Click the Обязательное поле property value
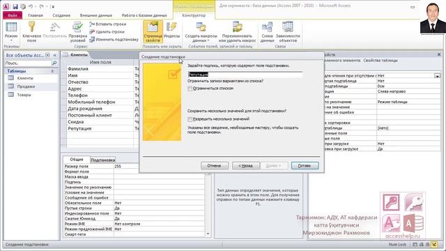The image size is (446, 251). [x=159, y=203]
